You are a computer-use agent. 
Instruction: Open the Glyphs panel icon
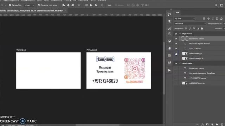click(169, 34)
